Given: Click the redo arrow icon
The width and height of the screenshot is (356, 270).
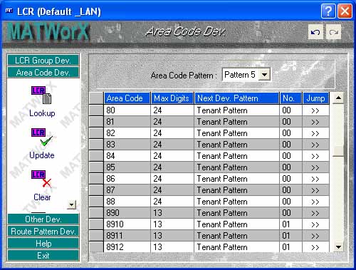Looking at the screenshot, I should tap(334, 32).
